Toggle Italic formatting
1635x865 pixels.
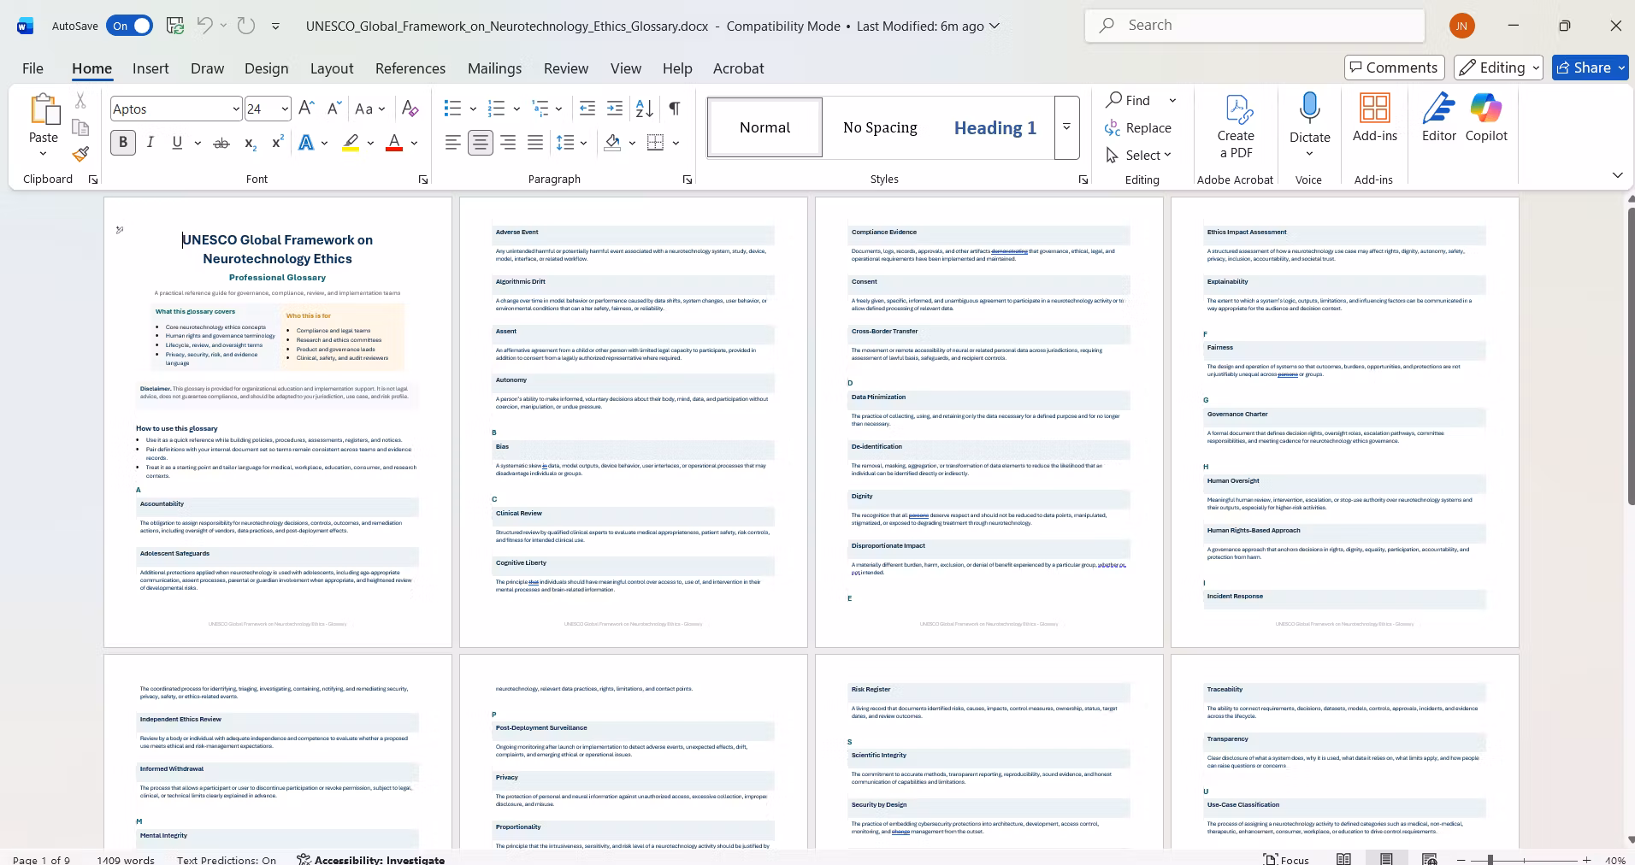[151, 143]
